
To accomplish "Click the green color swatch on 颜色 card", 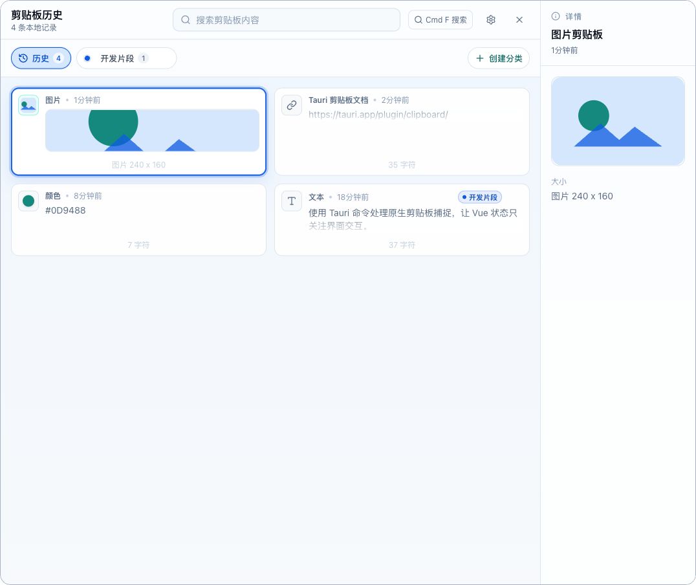I will pos(28,201).
